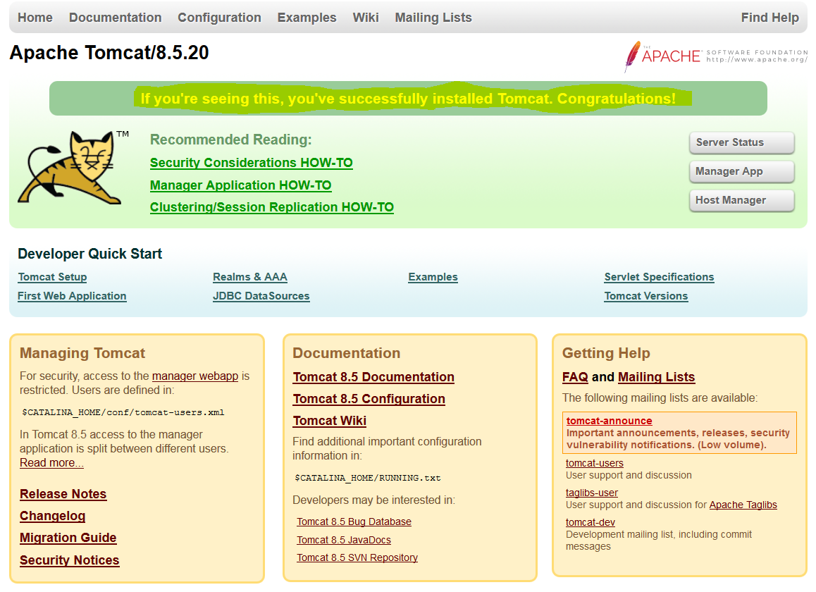Screen dimensions: 816x592
Task: Open the Tomcat 8.5 JavaDocs link
Action: [343, 540]
